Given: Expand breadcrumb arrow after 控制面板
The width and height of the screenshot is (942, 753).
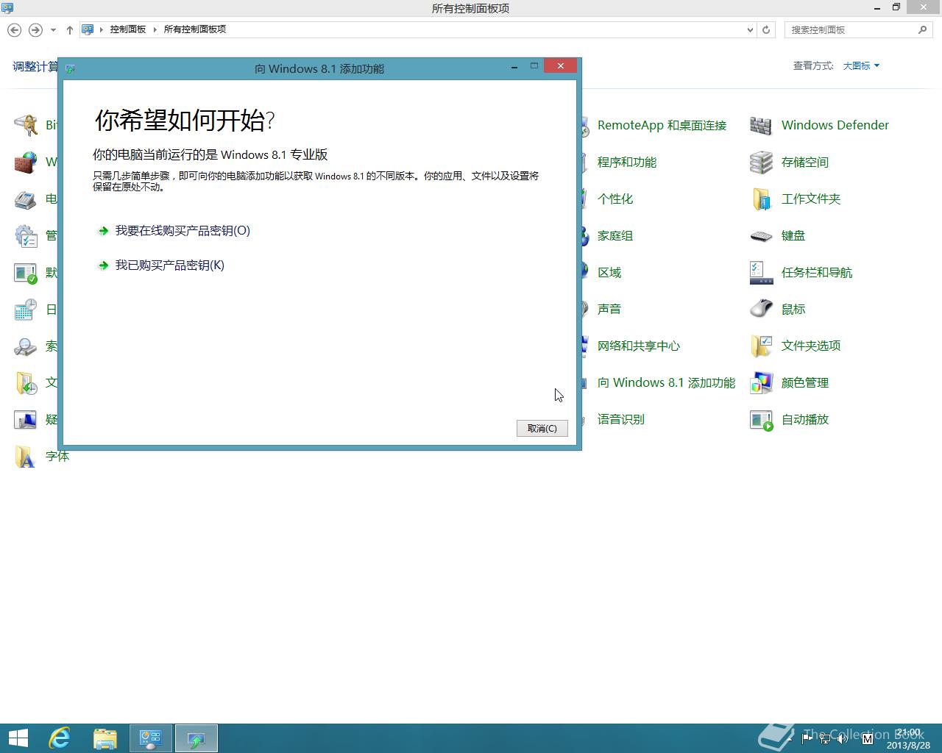Looking at the screenshot, I should point(155,29).
